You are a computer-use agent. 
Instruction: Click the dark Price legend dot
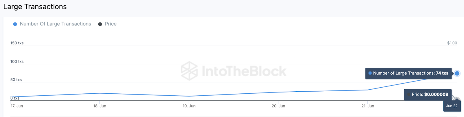[100, 24]
